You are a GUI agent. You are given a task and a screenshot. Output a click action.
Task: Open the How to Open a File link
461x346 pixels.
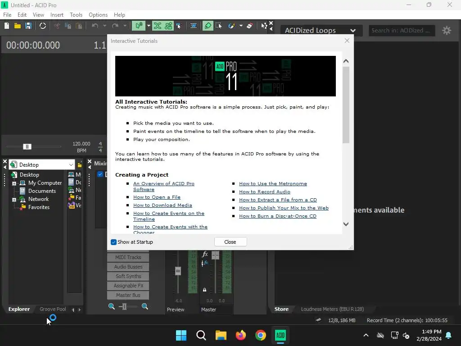coord(157,197)
